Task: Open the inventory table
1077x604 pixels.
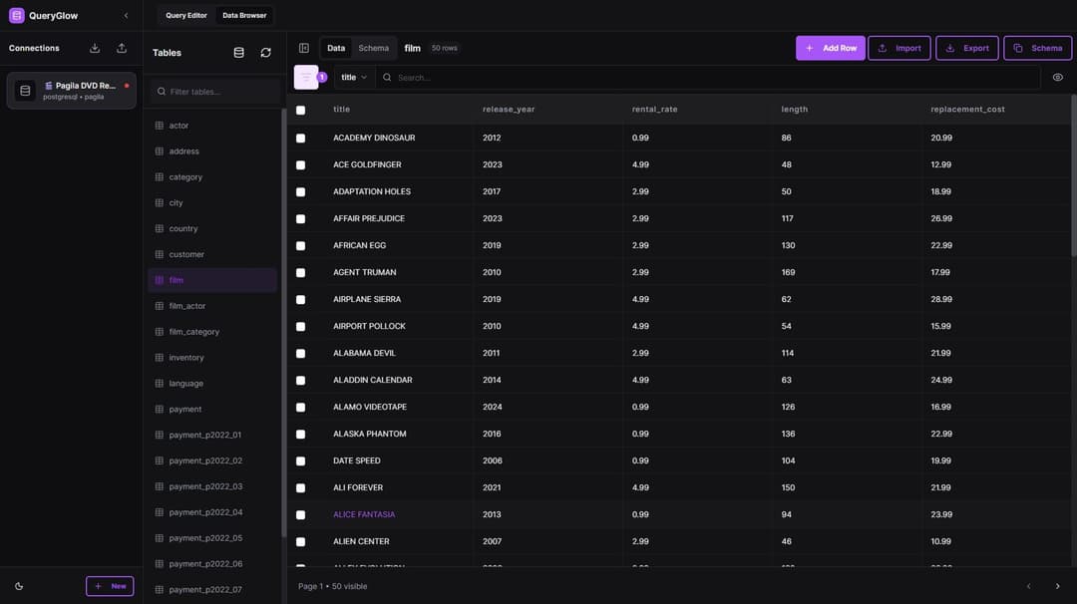Action: [212, 358]
